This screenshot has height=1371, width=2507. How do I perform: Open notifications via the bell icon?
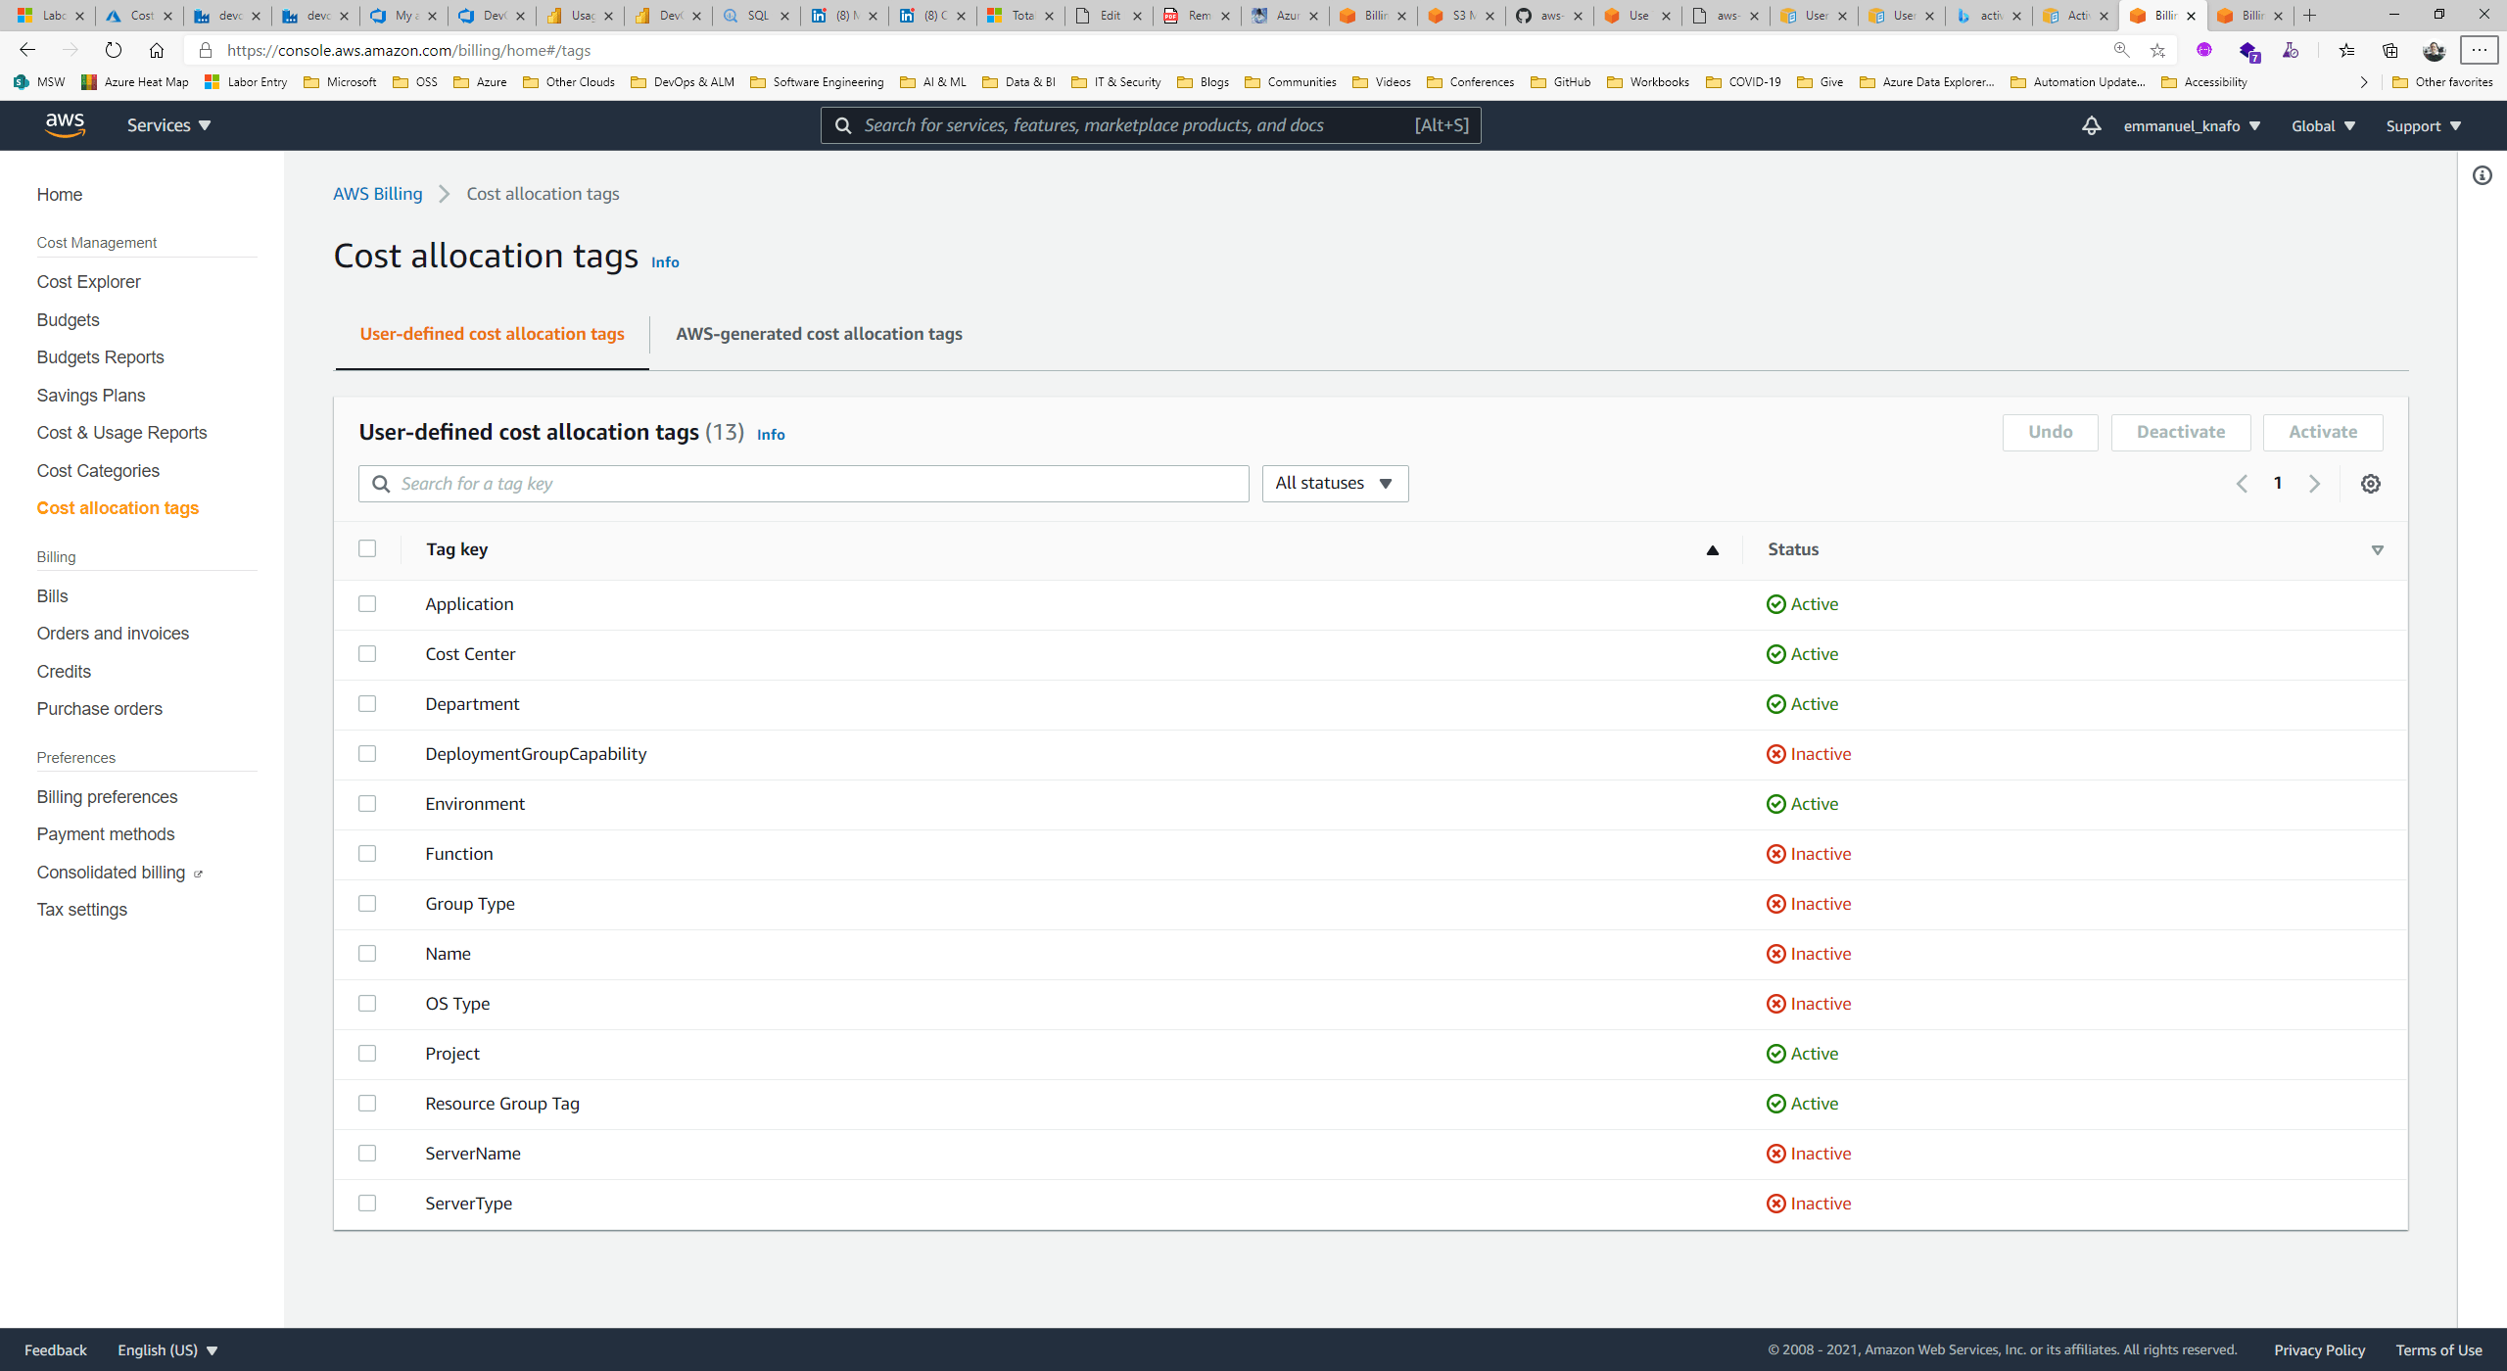tap(2090, 125)
